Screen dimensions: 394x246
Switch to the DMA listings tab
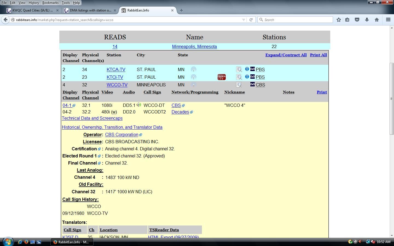point(90,10)
